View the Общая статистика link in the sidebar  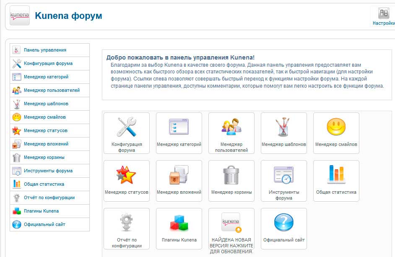point(44,184)
